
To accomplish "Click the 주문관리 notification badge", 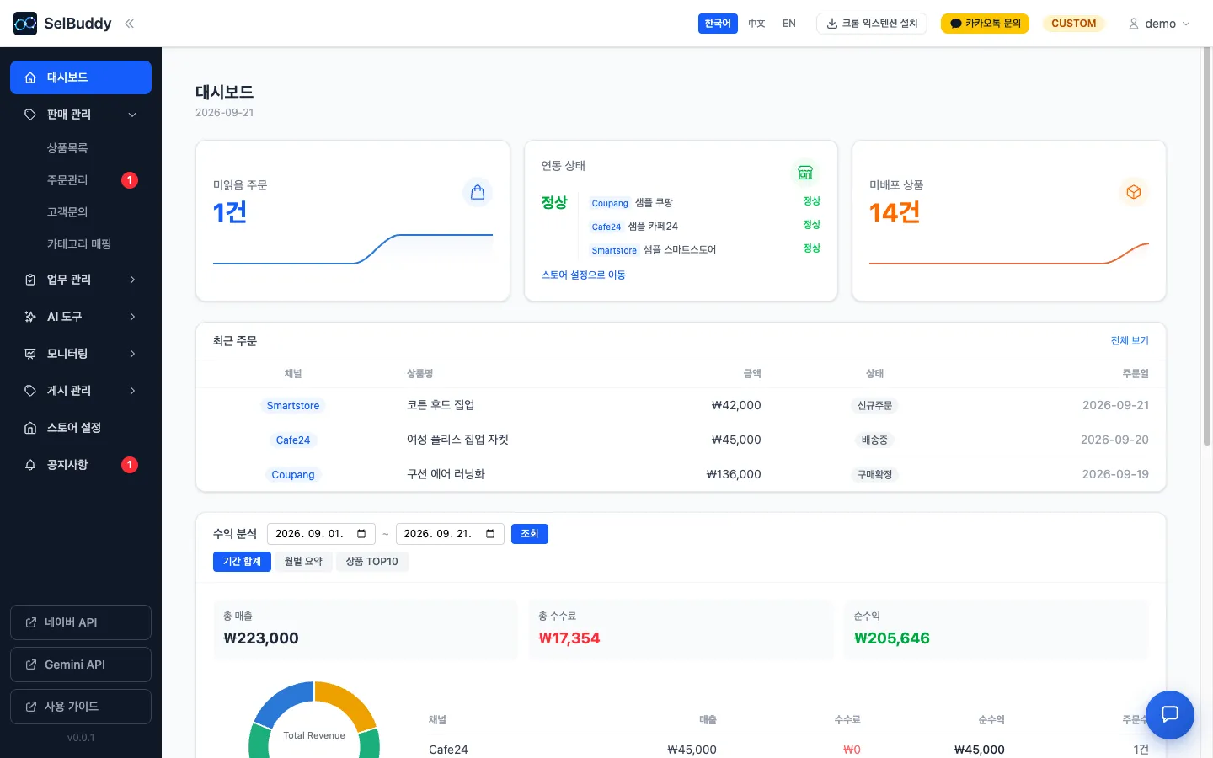I will 130,180.
